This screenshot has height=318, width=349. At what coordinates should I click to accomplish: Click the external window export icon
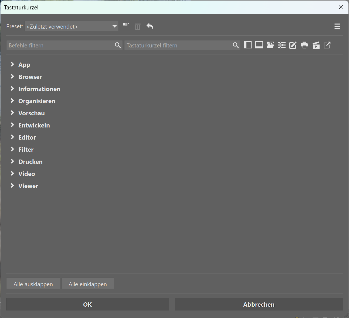pyautogui.click(x=327, y=45)
